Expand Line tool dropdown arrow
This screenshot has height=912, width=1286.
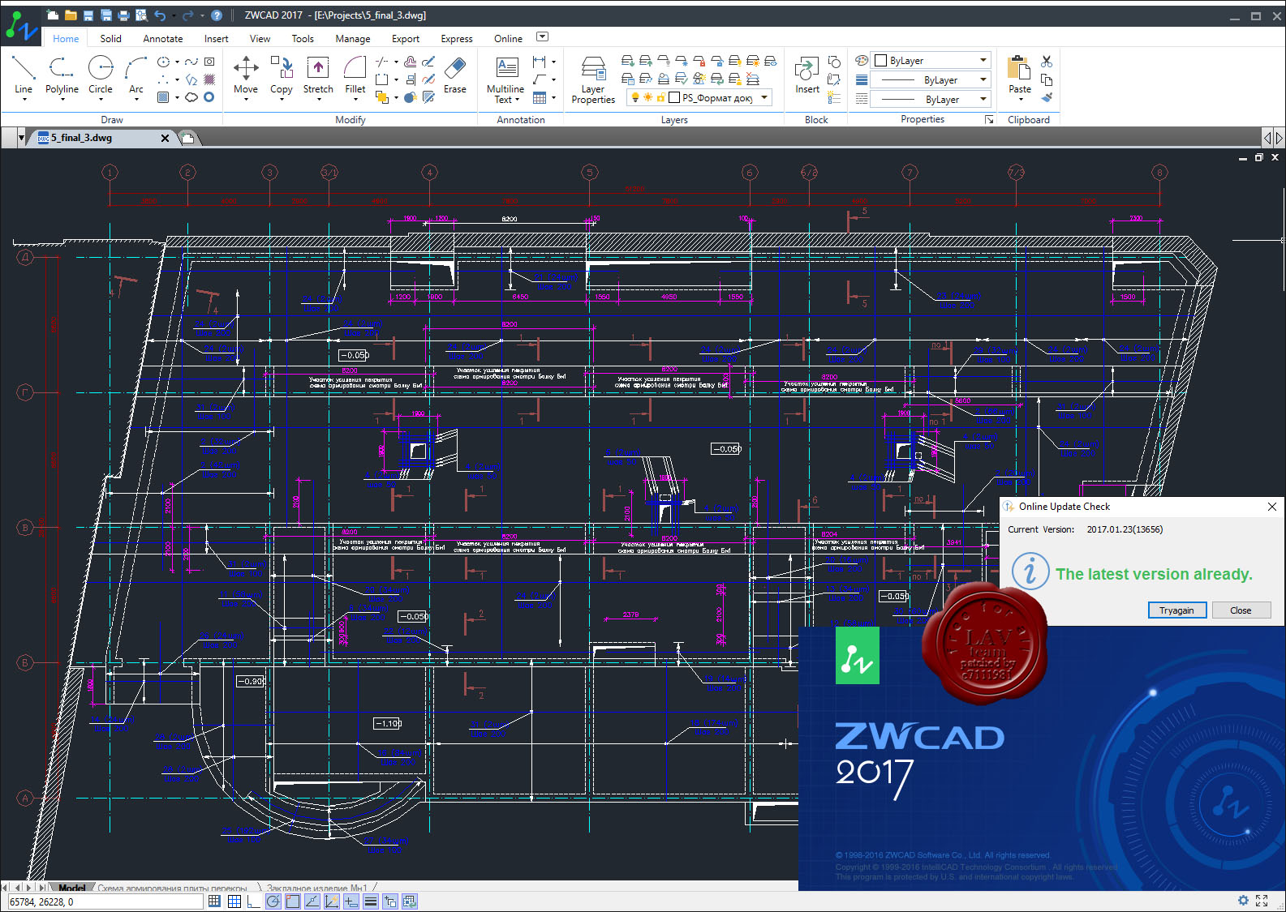coord(24,100)
